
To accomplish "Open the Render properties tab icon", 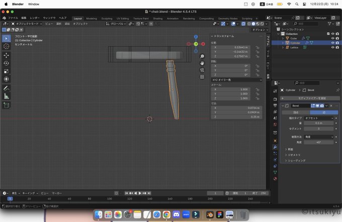I will tap(275, 99).
